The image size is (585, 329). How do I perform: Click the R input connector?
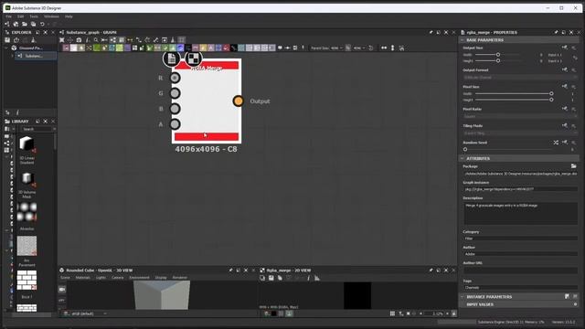tap(175, 78)
